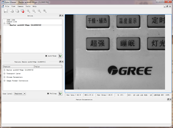This screenshot has width=173, height=128.
Task: Toggle the Auto-Scan checkbox
Action: (46, 56)
